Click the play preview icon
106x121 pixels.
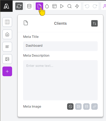pos(62,6)
